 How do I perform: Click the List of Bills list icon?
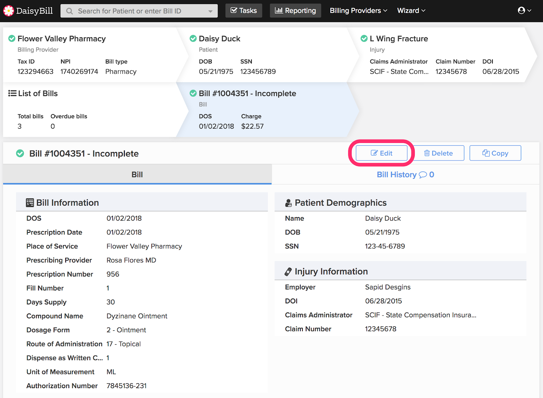[12, 93]
